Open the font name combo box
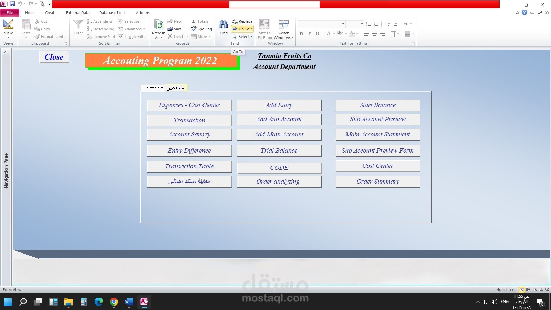Viewport: 551px width, 310px height. click(321, 24)
